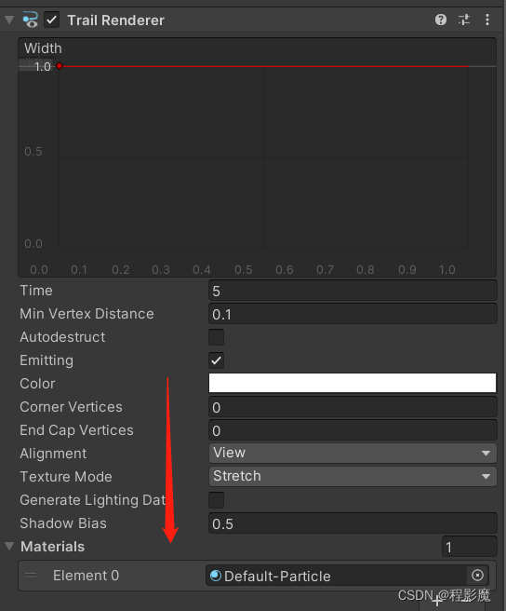The image size is (506, 611).
Task: Enable Generate Lighting Data checkbox
Action: pos(216,500)
